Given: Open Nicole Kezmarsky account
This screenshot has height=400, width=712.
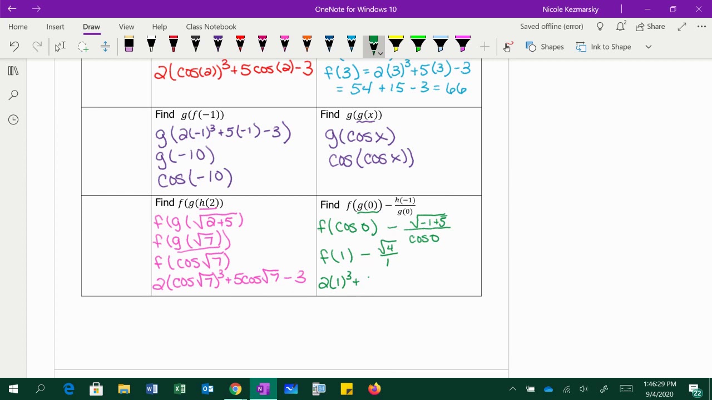Looking at the screenshot, I should [570, 9].
